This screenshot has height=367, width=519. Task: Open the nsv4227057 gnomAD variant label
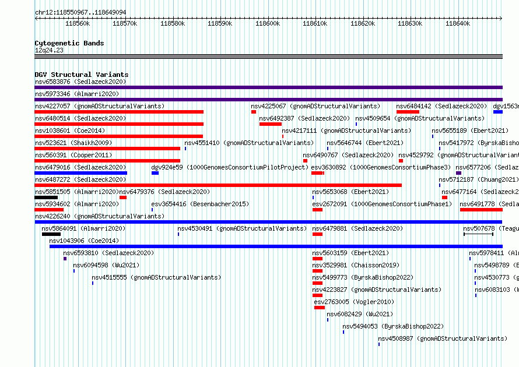(x=100, y=106)
